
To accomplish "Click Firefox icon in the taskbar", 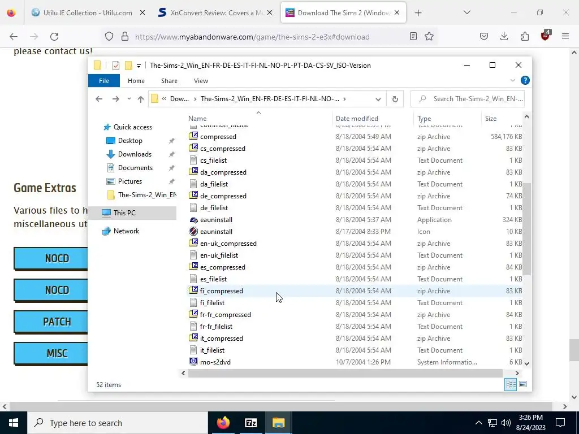I will point(223,423).
